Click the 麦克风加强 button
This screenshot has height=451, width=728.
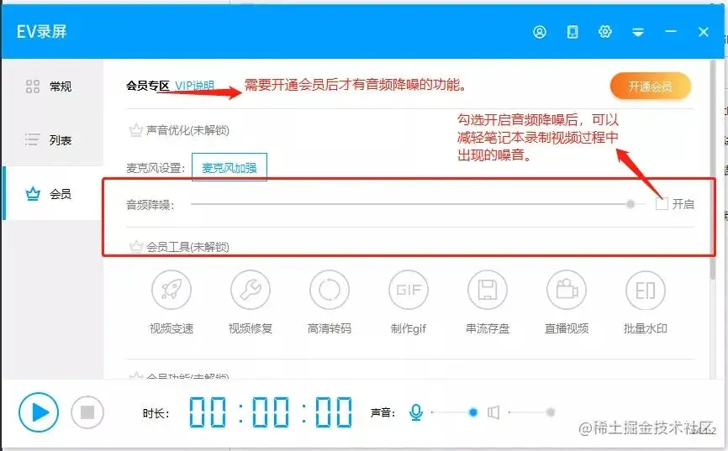point(229,167)
